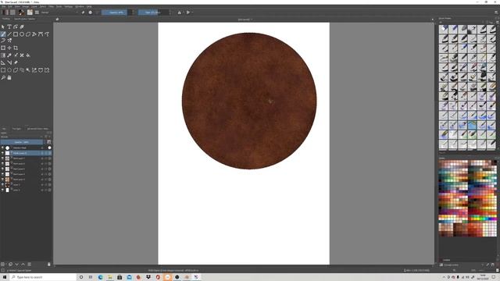Image resolution: width=500 pixels, height=281 pixels.
Task: Select the Contiguous Selection magic wand tool
Action: point(28,70)
